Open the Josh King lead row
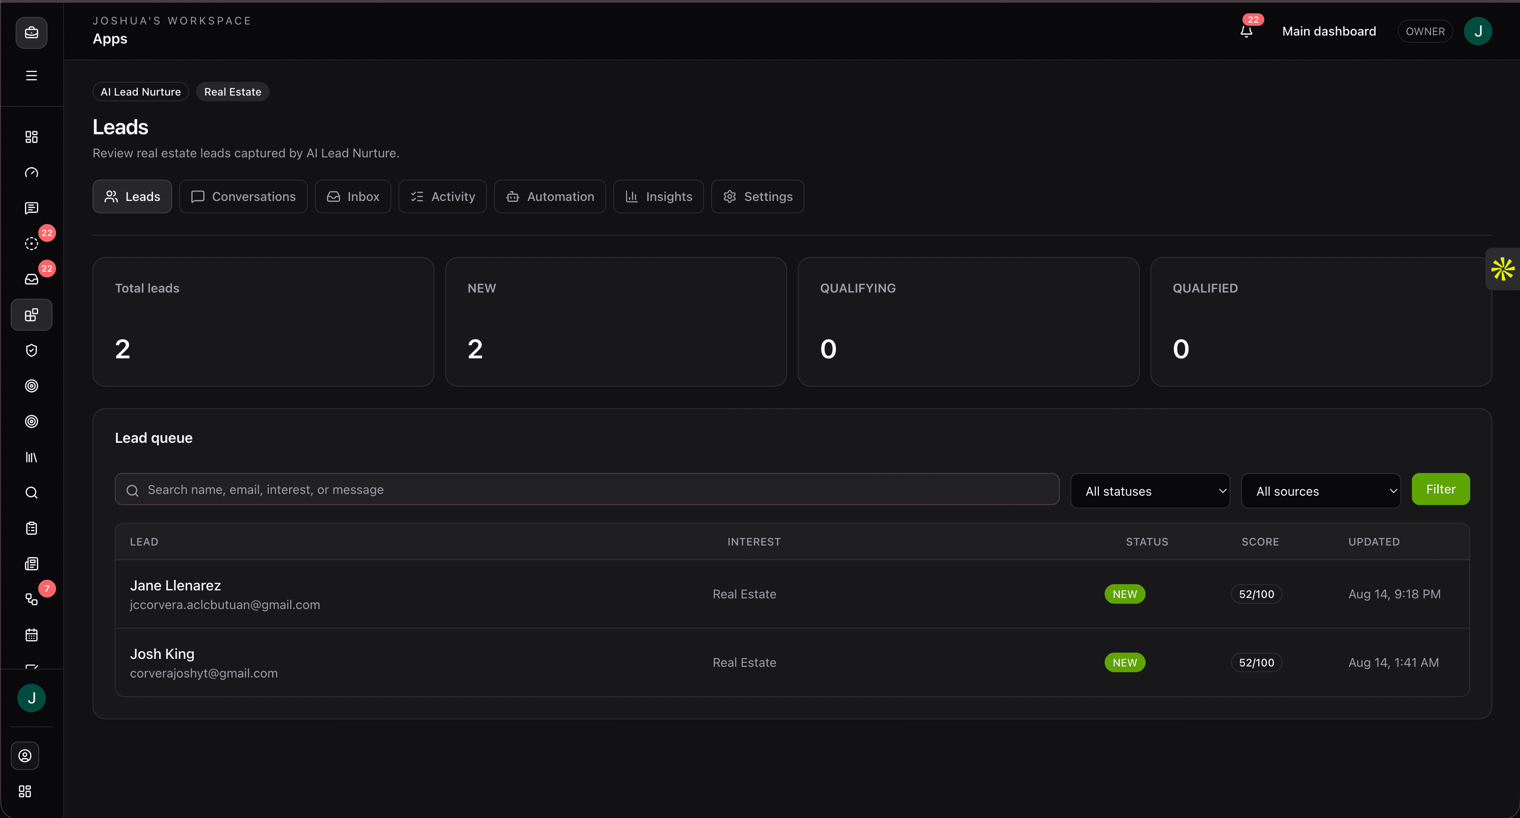 pos(792,662)
